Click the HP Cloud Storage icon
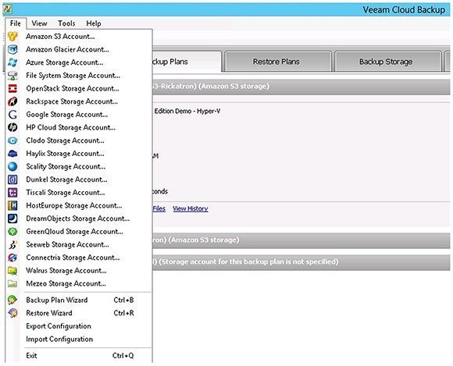 pyautogui.click(x=12, y=127)
